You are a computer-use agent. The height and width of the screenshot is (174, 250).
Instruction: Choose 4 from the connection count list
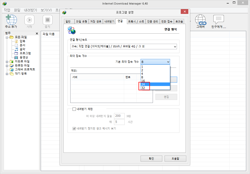(155, 74)
